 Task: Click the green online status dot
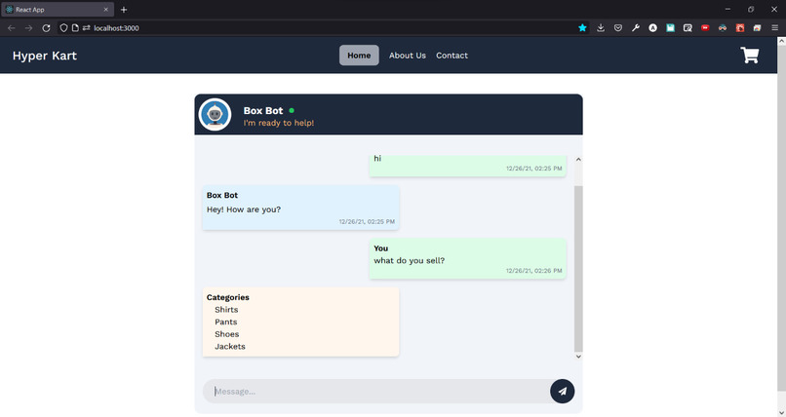point(292,110)
